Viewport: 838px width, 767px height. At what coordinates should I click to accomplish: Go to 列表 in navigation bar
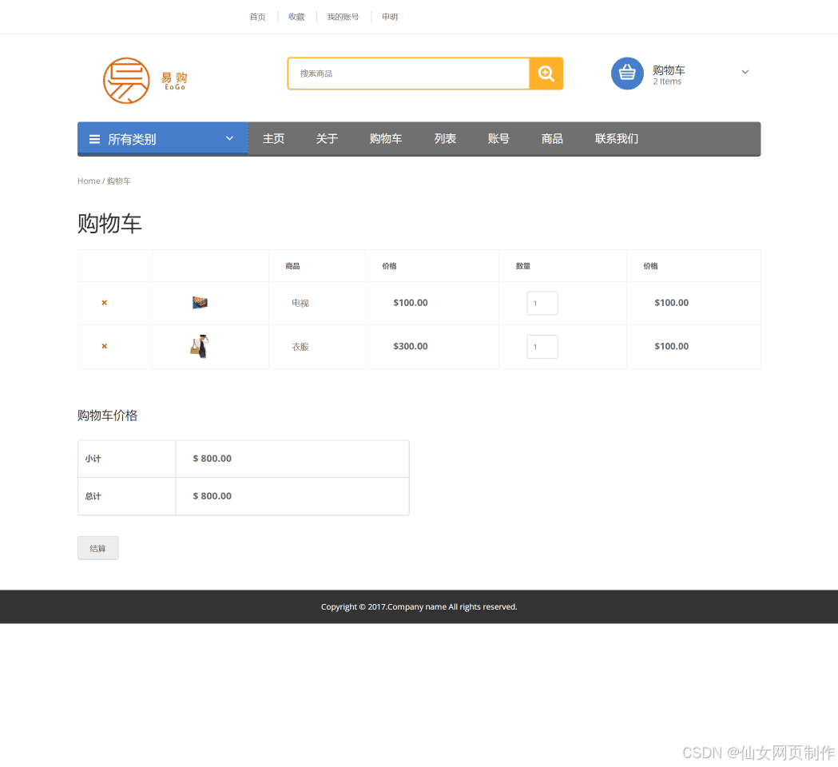pos(445,139)
